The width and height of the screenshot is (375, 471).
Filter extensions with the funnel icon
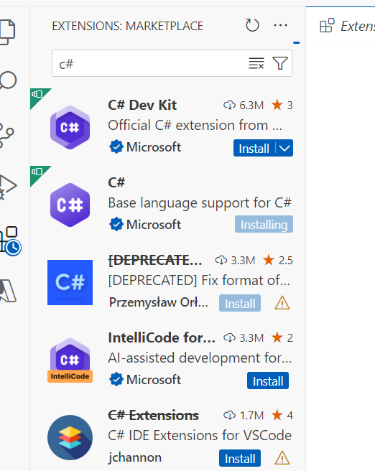tap(280, 63)
